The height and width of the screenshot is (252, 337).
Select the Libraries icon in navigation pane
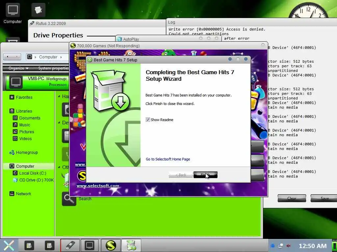pos(12,111)
